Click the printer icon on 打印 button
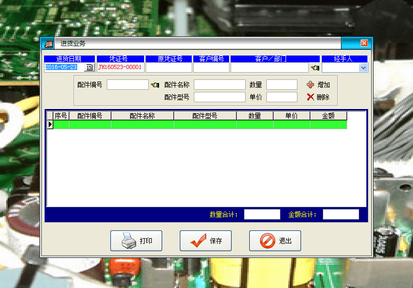The height and width of the screenshot is (288, 413). point(127,241)
